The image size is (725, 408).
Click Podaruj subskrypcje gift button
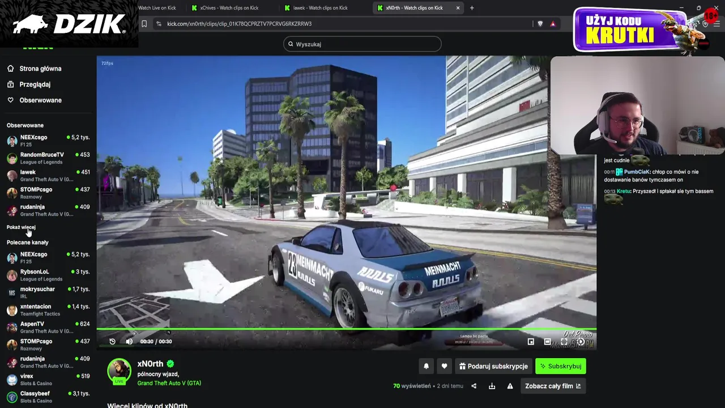click(493, 366)
